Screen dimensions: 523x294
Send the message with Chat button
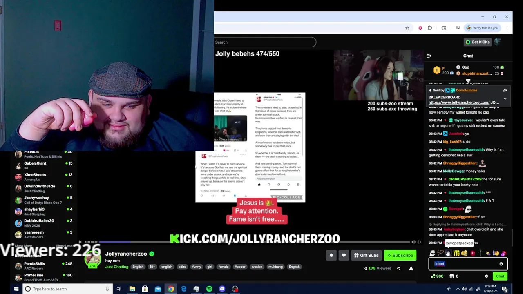(x=500, y=276)
